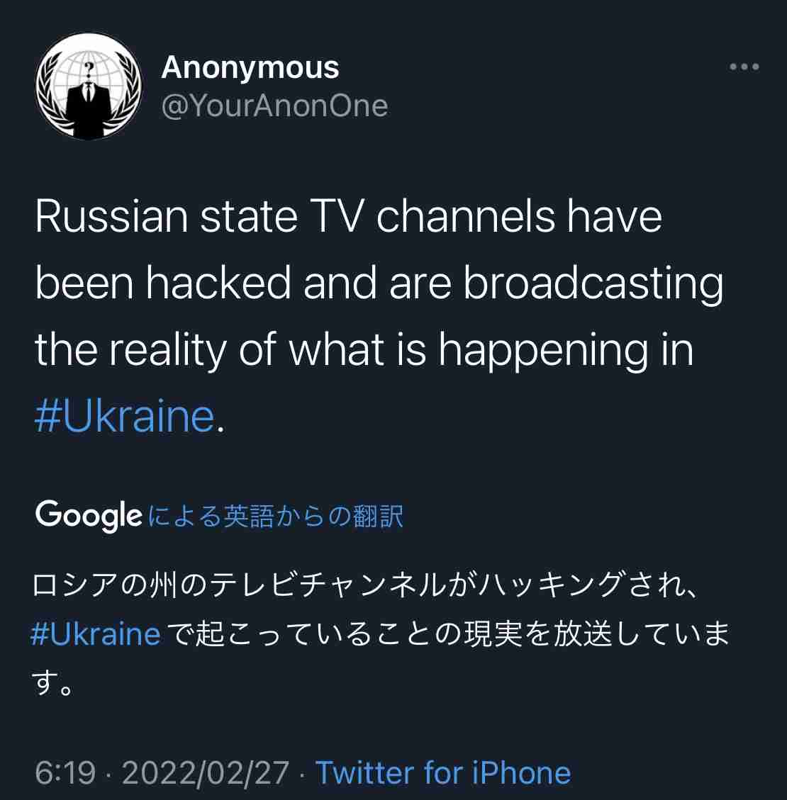Tap the line 'the reality of what is happening in'

(364, 350)
